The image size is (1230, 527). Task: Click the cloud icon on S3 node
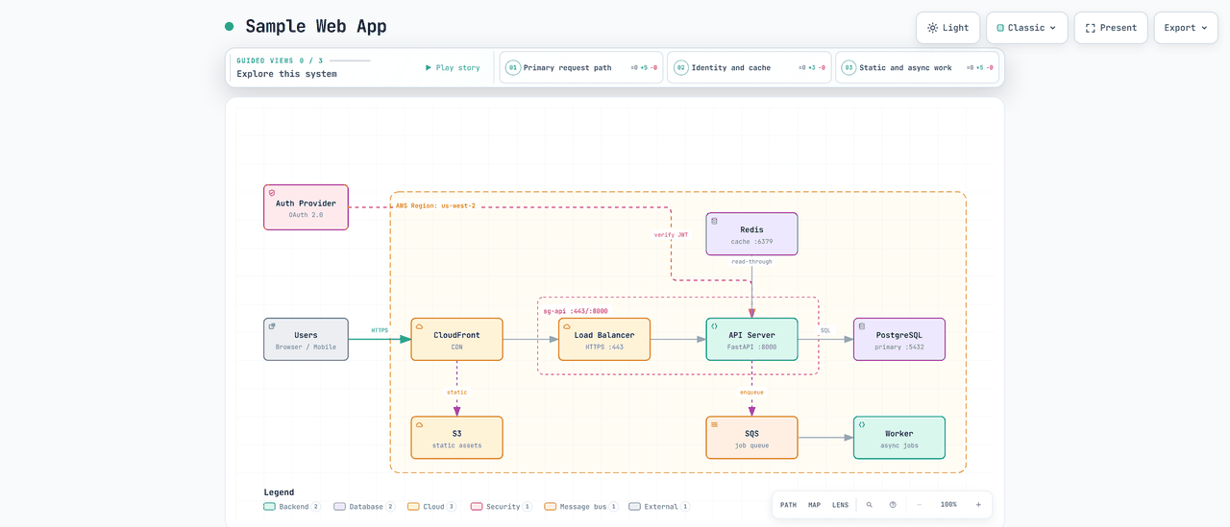pyautogui.click(x=419, y=424)
